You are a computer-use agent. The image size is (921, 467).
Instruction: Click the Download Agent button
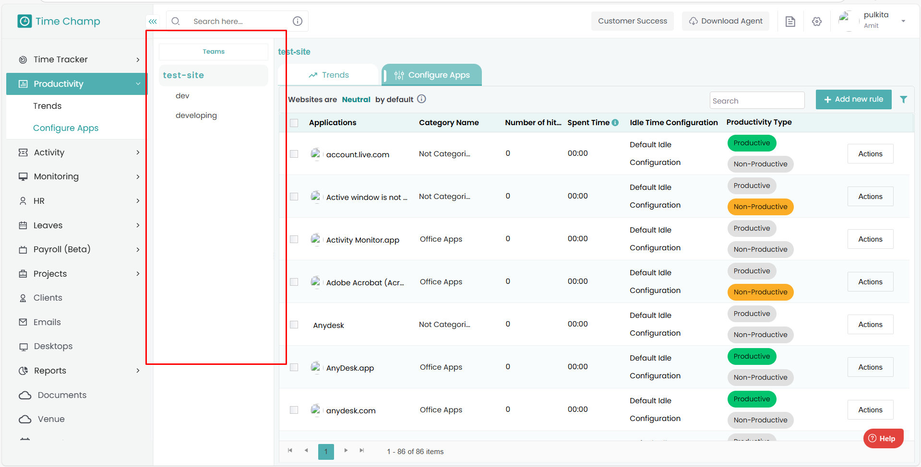tap(725, 21)
